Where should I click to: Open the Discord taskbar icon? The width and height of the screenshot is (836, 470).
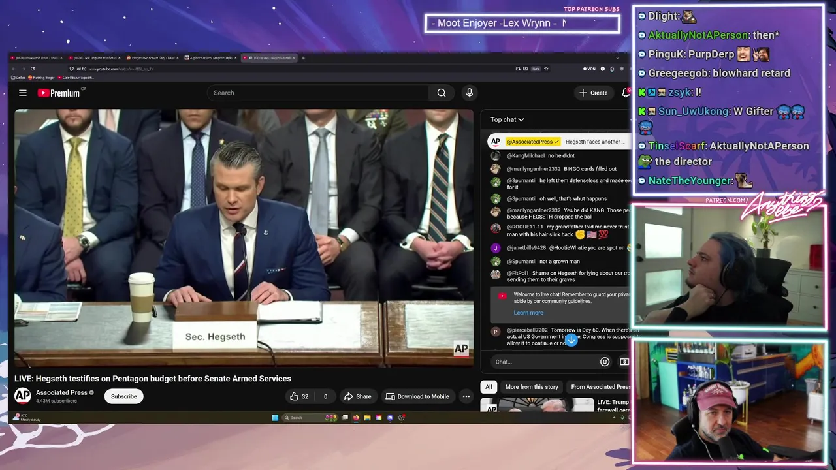point(390,418)
